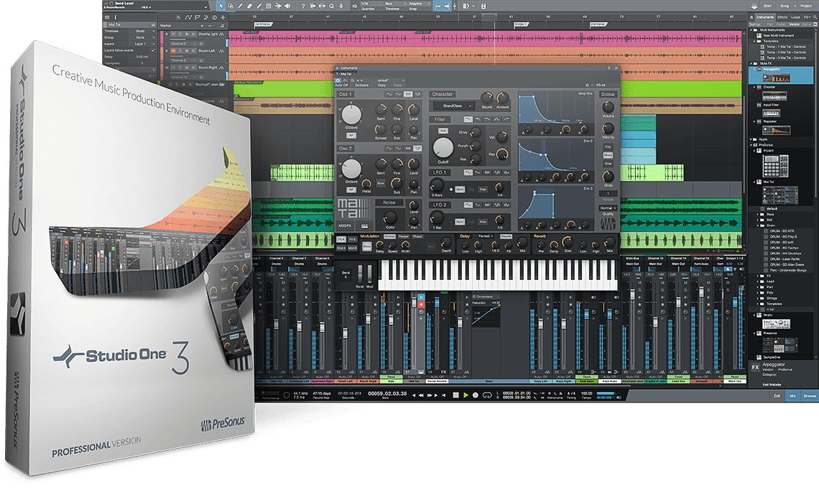
Task: Click Return to Zero in the transport
Action: (x=444, y=395)
